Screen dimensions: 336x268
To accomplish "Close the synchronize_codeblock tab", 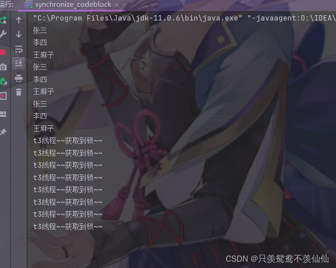I will [117, 4].
